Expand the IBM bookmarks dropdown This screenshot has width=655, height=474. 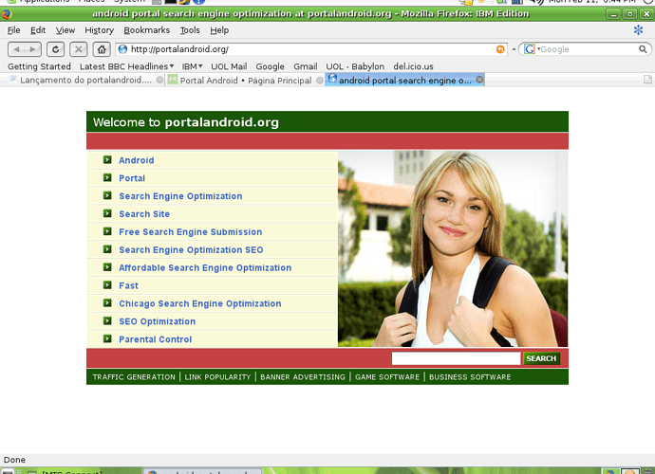[x=192, y=66]
